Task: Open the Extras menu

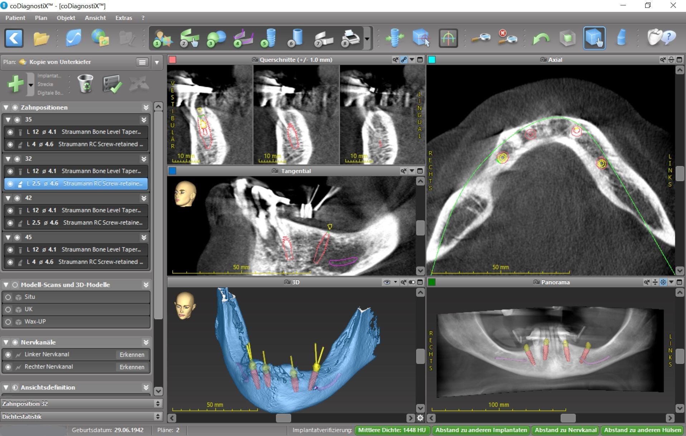Action: pyautogui.click(x=123, y=18)
